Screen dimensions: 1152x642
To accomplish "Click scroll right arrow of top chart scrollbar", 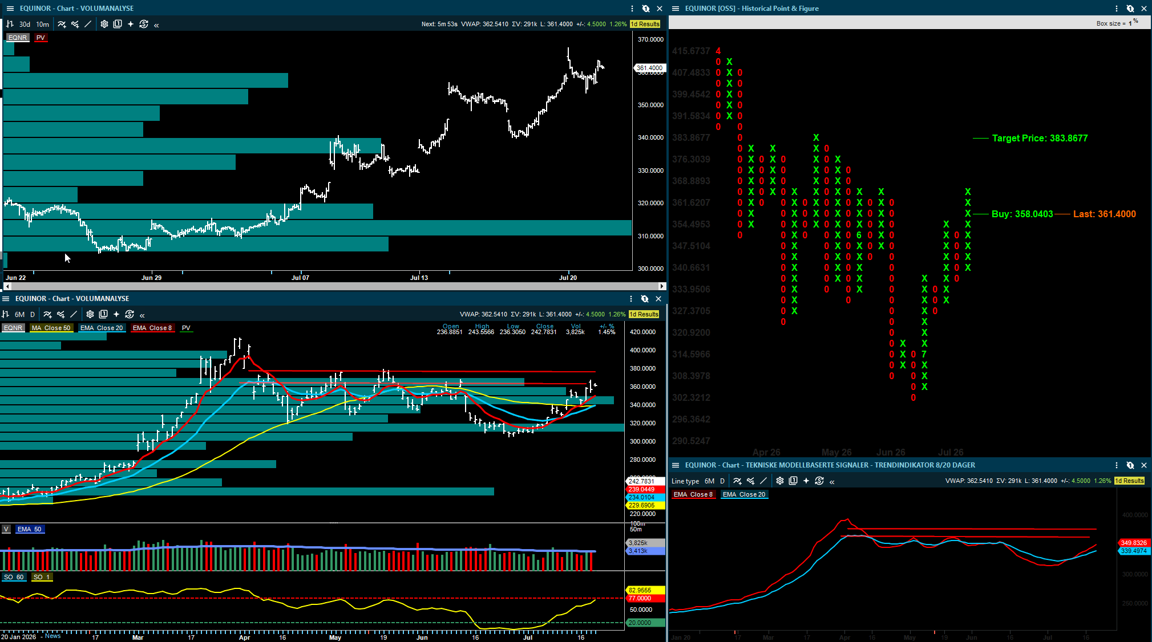I will click(662, 286).
